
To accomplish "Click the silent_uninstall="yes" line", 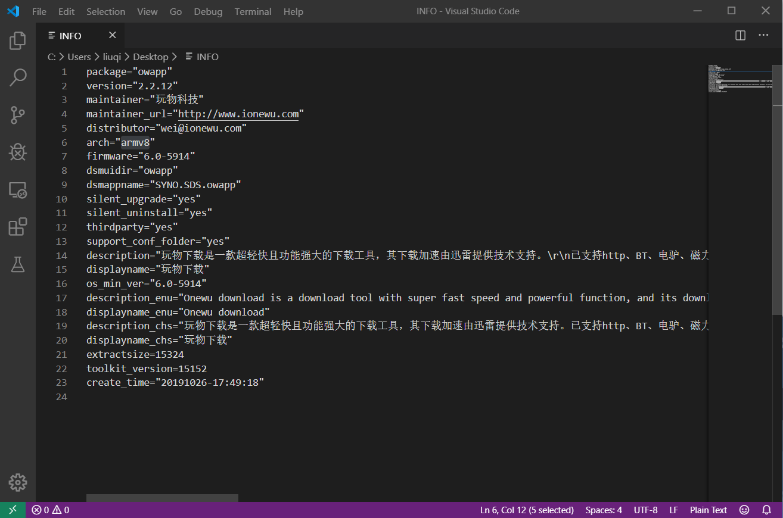I will (150, 213).
